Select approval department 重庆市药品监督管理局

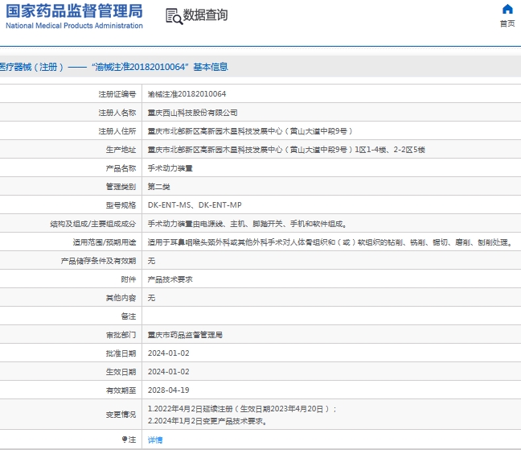coord(185,335)
